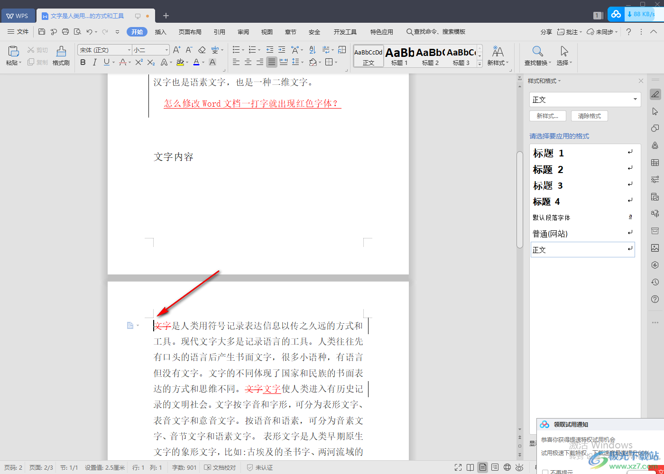Viewport: 664px width, 474px height.
Task: Click the align left icon
Action: (236, 62)
